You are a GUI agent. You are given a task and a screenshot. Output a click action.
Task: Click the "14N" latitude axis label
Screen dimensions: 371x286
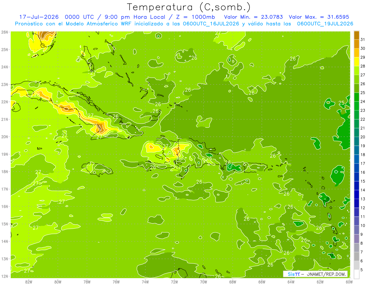4,241
